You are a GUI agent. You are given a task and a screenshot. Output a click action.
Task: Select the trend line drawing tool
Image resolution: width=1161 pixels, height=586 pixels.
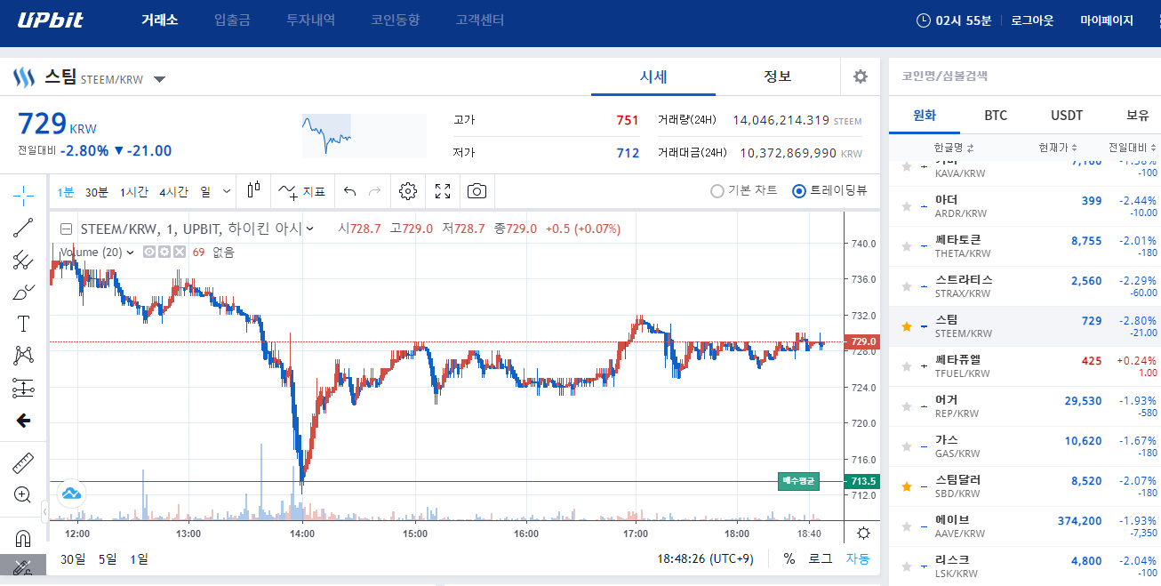pos(24,228)
